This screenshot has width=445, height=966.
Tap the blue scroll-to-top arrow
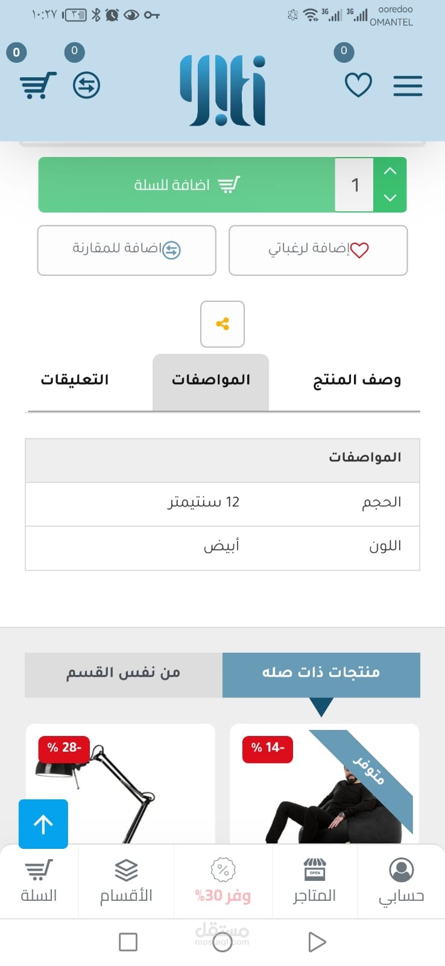point(43,824)
